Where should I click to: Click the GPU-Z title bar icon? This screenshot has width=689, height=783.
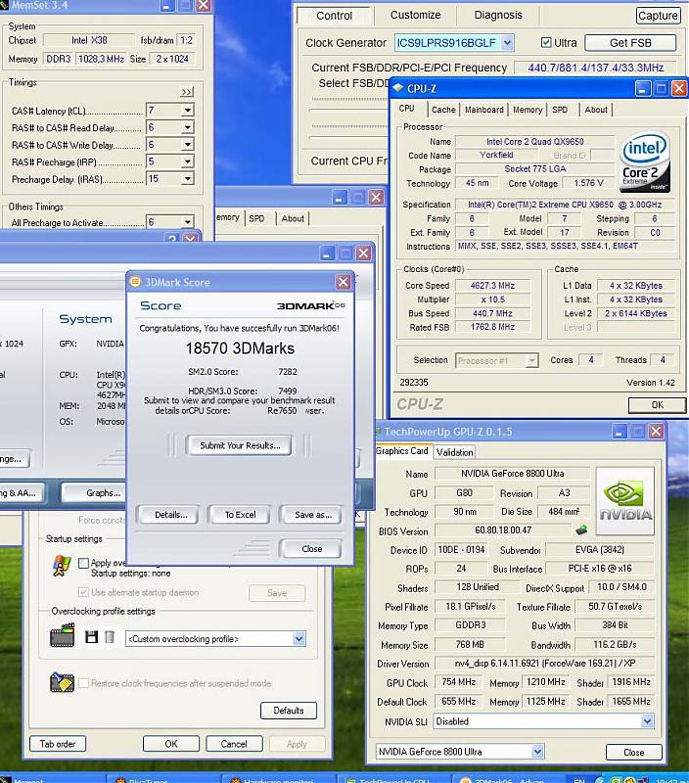tap(378, 432)
